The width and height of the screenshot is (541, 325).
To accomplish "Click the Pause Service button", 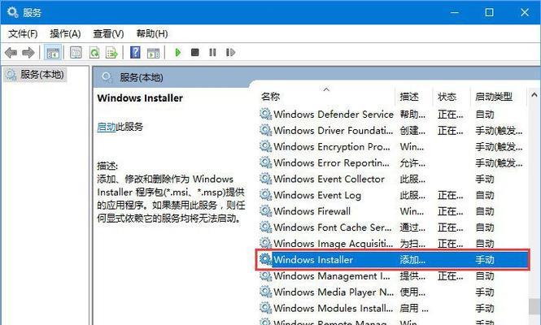I will click(212, 52).
